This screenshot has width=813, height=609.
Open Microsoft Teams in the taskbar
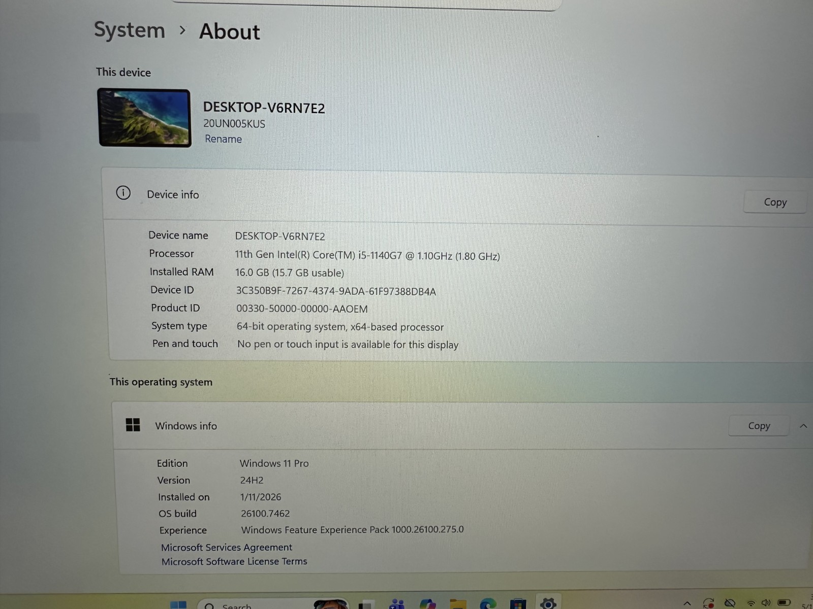click(397, 604)
